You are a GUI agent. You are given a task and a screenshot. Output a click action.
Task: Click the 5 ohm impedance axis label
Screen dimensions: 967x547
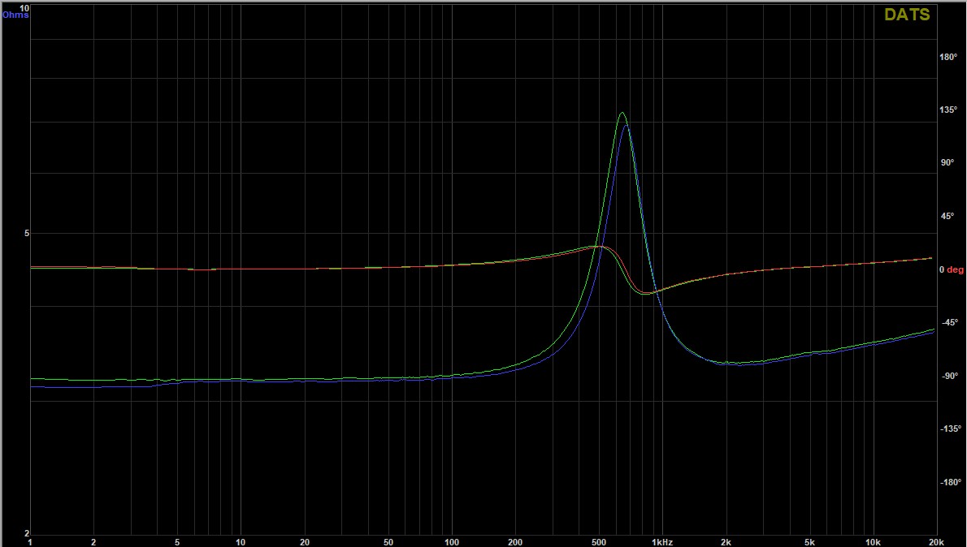(25, 234)
